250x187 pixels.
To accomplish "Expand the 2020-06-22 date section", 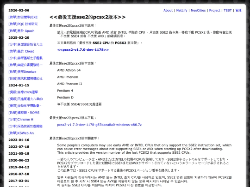I will click(x=19, y=160).
